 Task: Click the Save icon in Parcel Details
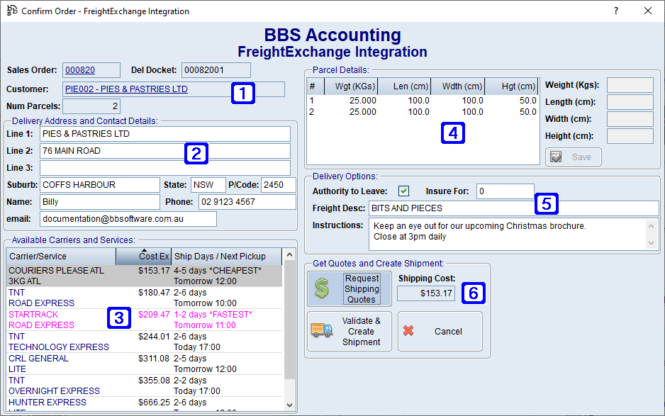click(x=557, y=157)
